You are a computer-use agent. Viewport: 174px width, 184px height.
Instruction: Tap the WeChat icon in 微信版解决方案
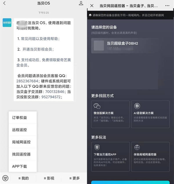[97, 106]
